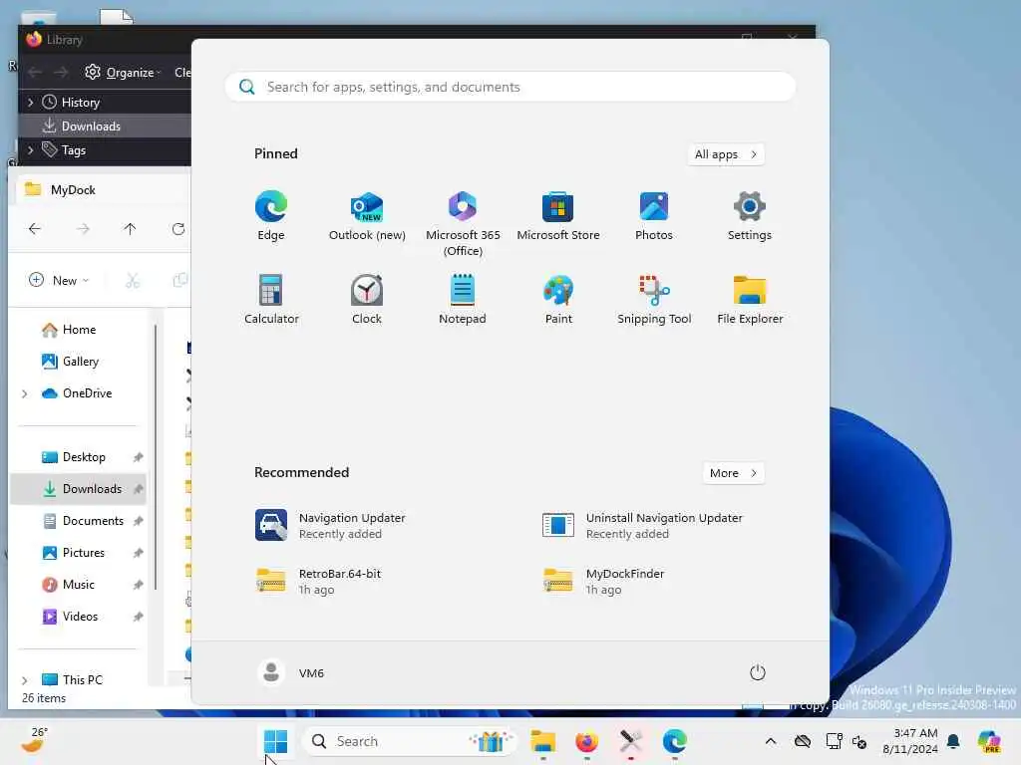Launch Calculator app

click(271, 299)
